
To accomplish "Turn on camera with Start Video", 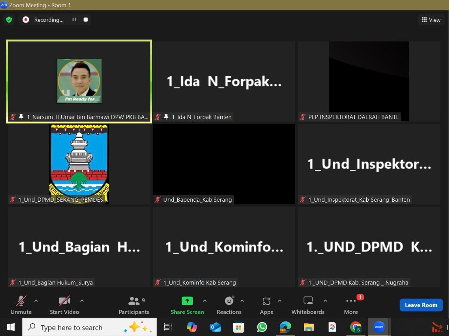I will pos(64,305).
